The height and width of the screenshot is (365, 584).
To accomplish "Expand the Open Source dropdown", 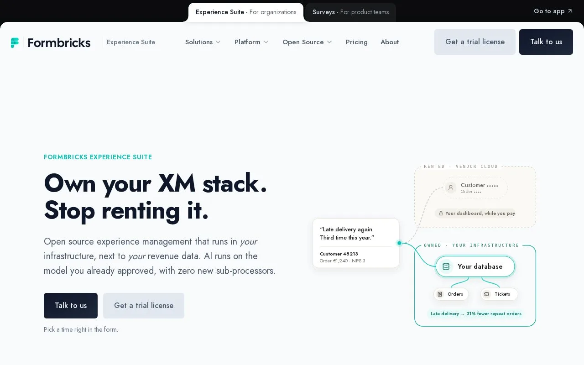I will tap(307, 42).
